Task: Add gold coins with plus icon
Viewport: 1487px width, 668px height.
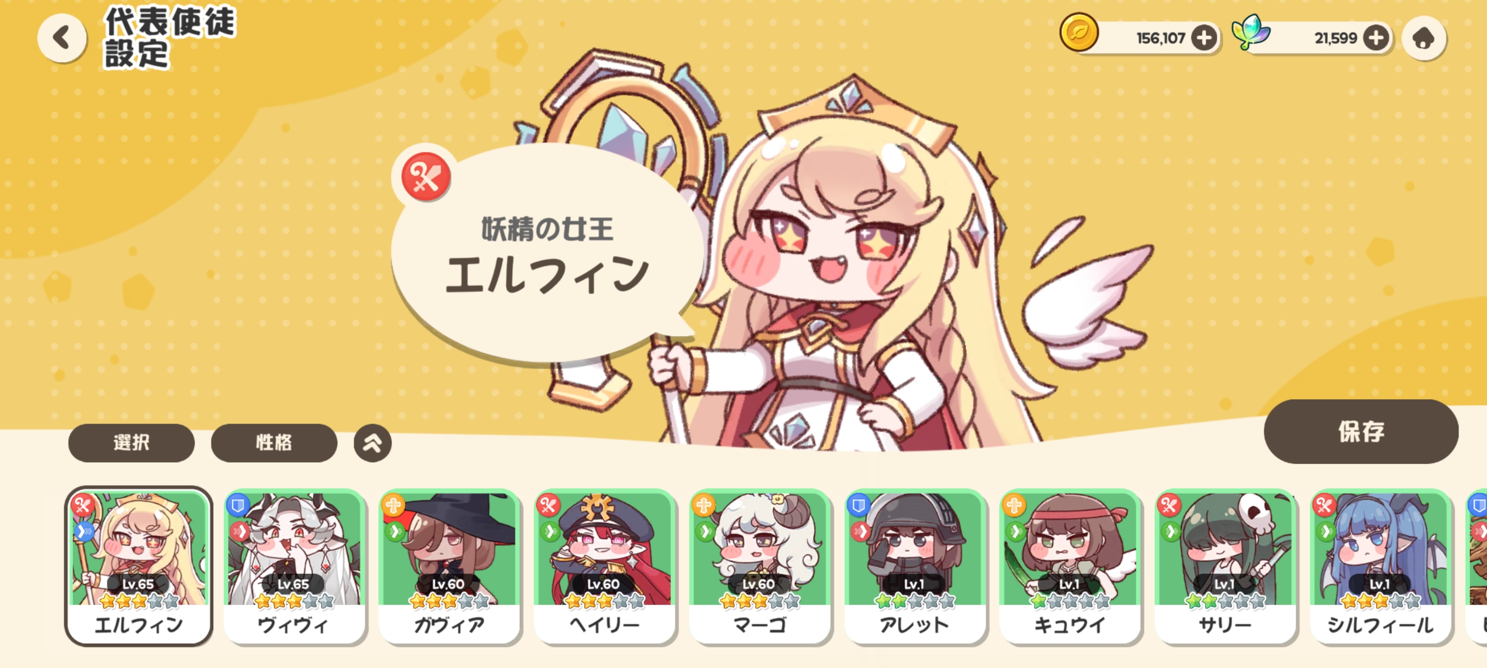Action: click(x=1204, y=39)
